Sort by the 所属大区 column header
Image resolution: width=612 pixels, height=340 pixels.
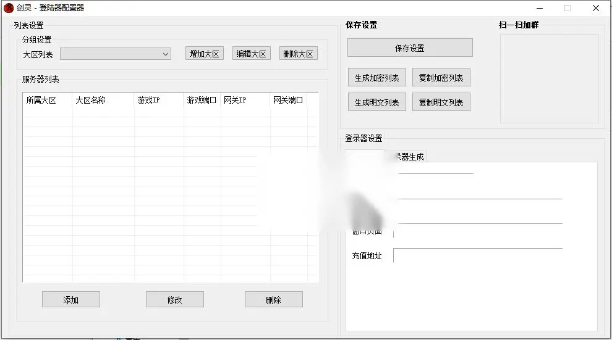pyautogui.click(x=48, y=100)
